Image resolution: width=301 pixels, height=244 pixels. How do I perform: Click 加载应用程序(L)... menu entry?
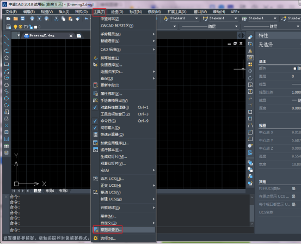[124, 143]
